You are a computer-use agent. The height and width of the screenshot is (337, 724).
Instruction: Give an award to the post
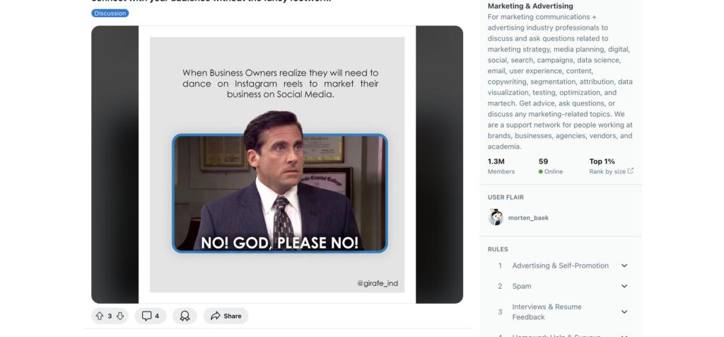(185, 316)
